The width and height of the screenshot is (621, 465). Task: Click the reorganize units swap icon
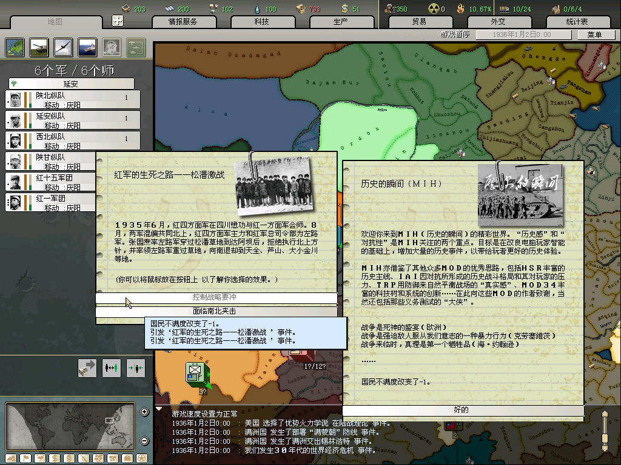[111, 368]
